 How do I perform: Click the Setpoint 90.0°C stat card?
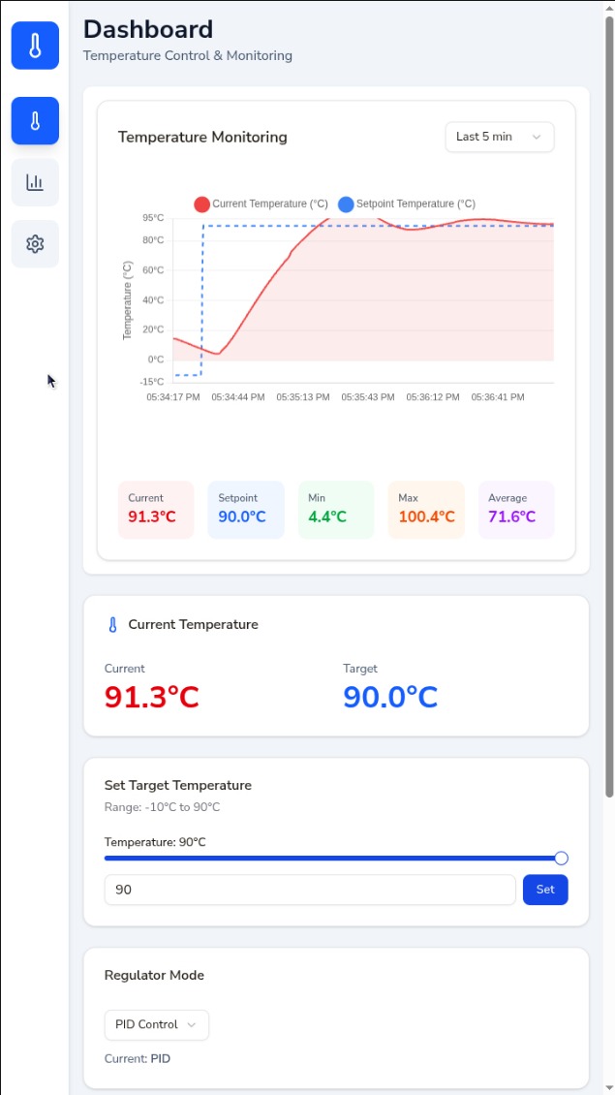click(246, 510)
